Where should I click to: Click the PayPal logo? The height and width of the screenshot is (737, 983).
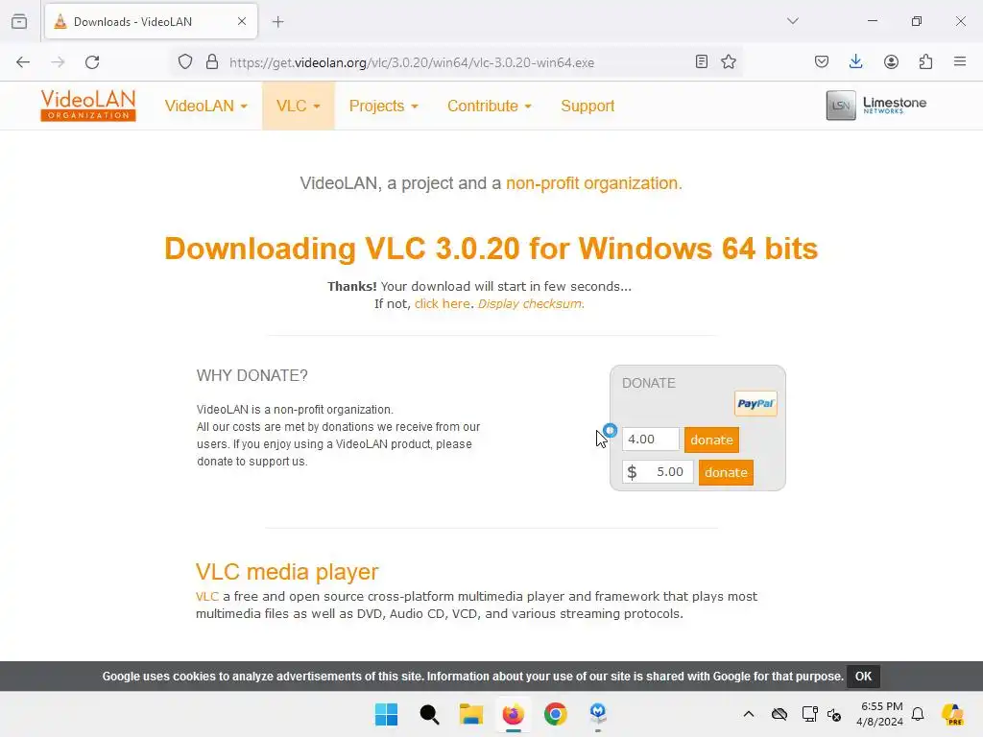[755, 404]
